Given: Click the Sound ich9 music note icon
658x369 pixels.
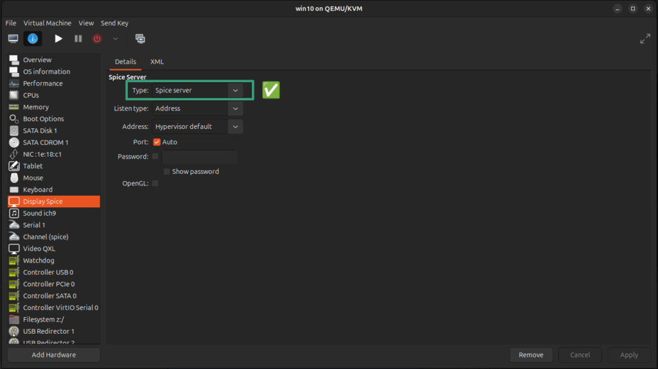Looking at the screenshot, I should pos(14,213).
